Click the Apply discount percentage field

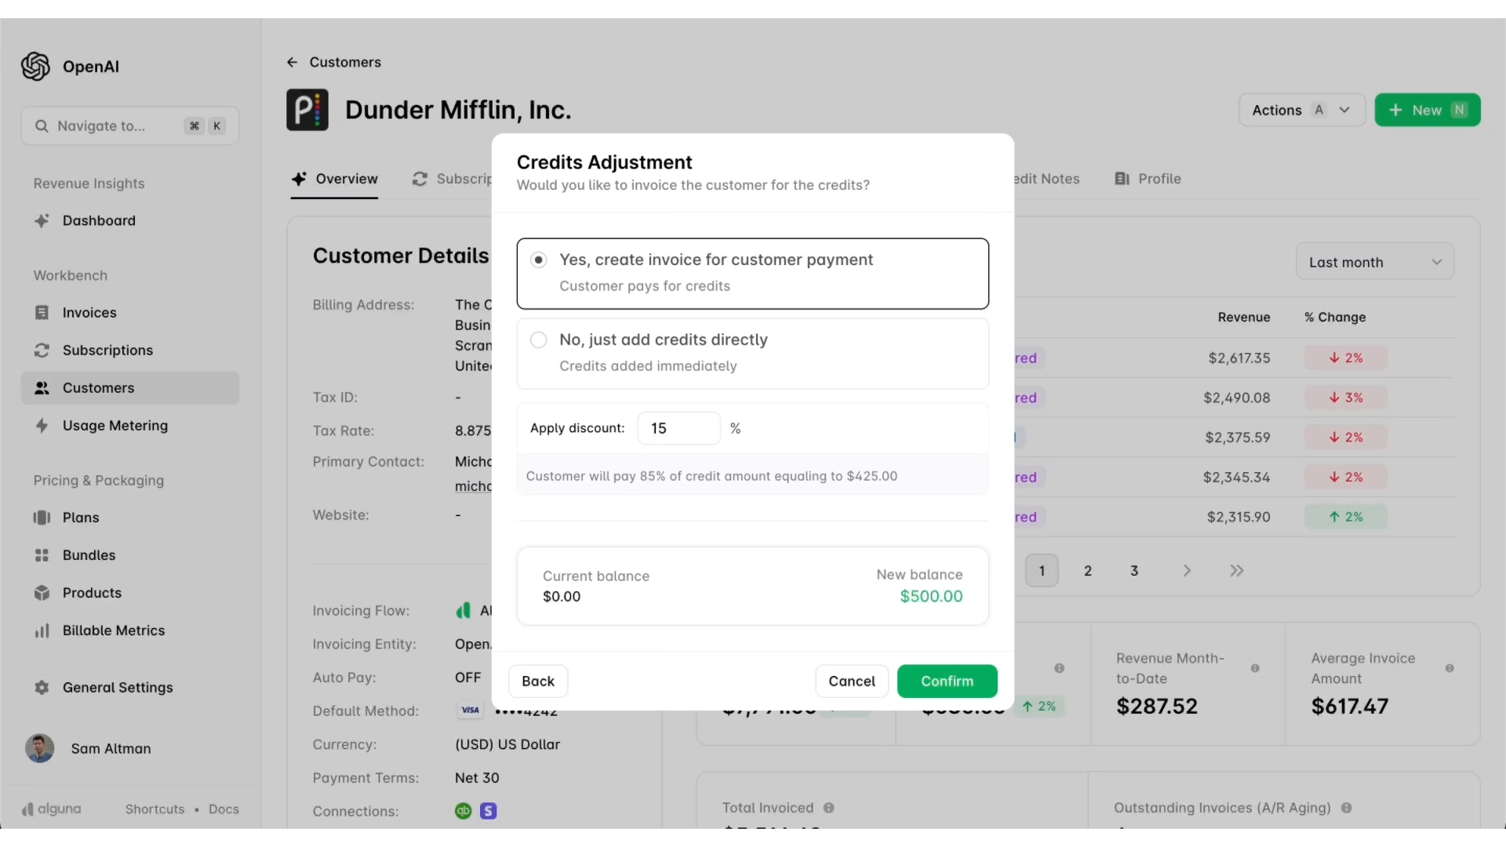tap(679, 428)
